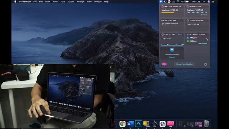The image size is (229, 129).
Task: Click the pink CleanMyMac monitor icon in panel
Action: [x=164, y=64]
